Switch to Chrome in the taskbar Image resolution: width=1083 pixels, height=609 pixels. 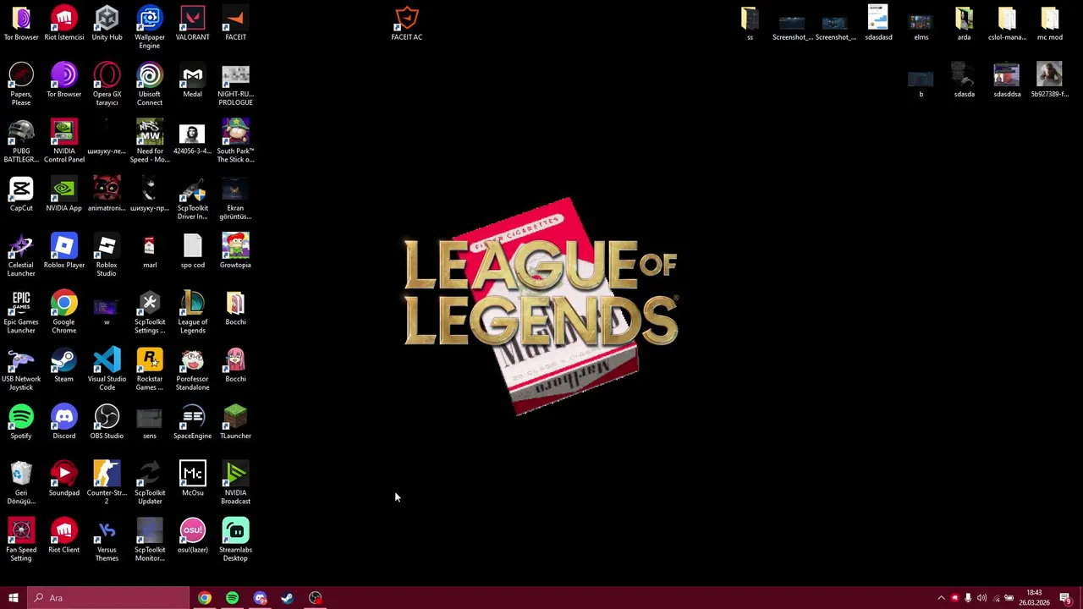(205, 598)
